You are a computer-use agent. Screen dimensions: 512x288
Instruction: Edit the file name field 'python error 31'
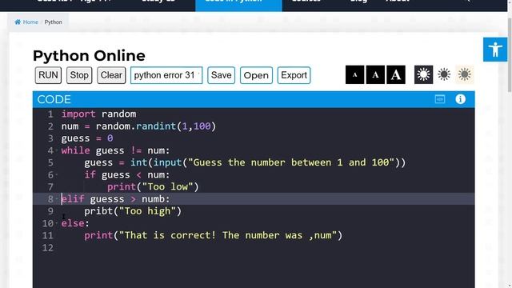(166, 75)
